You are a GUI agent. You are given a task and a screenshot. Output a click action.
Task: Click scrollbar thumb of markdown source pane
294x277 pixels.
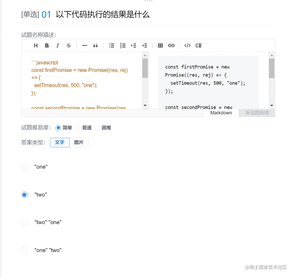[x=145, y=68]
